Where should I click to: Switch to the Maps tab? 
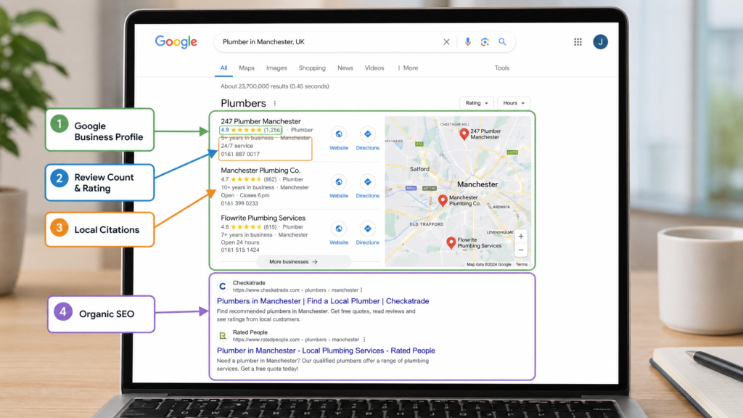click(247, 67)
